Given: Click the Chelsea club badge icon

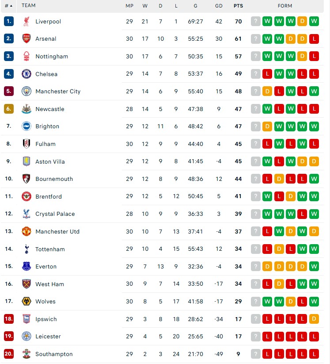Looking at the screenshot, I should (27, 74).
